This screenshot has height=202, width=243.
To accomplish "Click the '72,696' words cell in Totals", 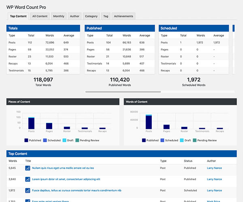I will [x=50, y=42].
